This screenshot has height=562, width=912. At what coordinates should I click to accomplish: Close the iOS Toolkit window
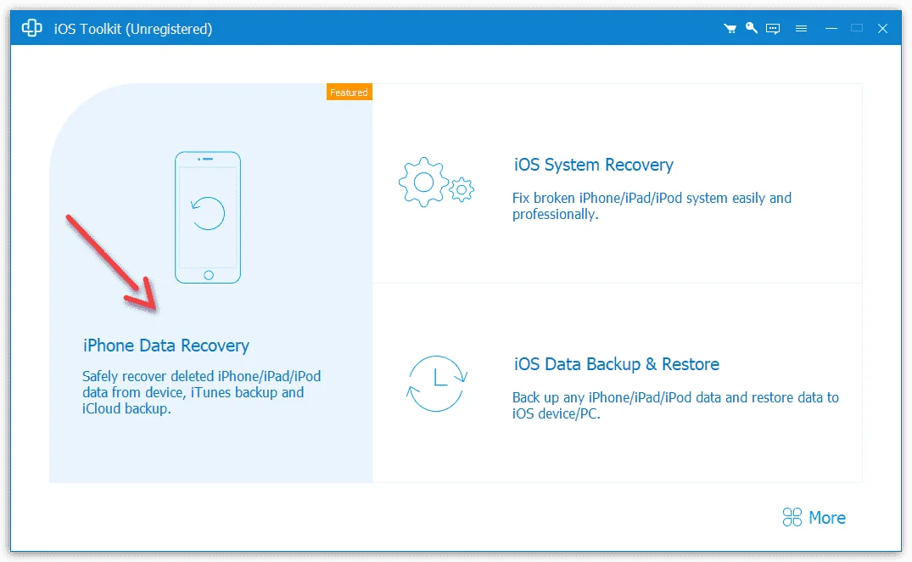[x=882, y=29]
